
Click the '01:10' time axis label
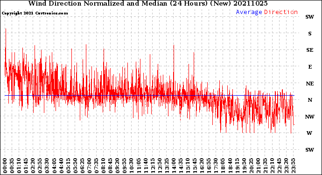point(19,166)
